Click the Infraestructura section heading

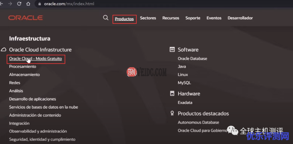tap(30, 39)
